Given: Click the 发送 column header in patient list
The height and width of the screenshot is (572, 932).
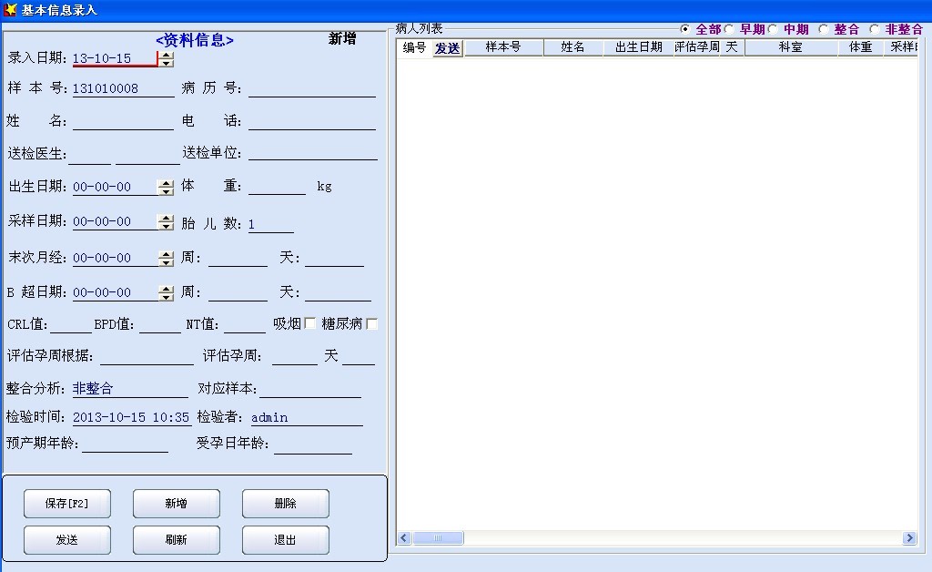Looking at the screenshot, I should coord(448,47).
